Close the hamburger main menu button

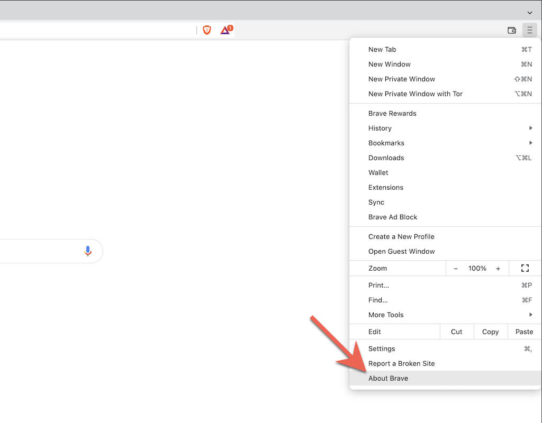pyautogui.click(x=529, y=30)
